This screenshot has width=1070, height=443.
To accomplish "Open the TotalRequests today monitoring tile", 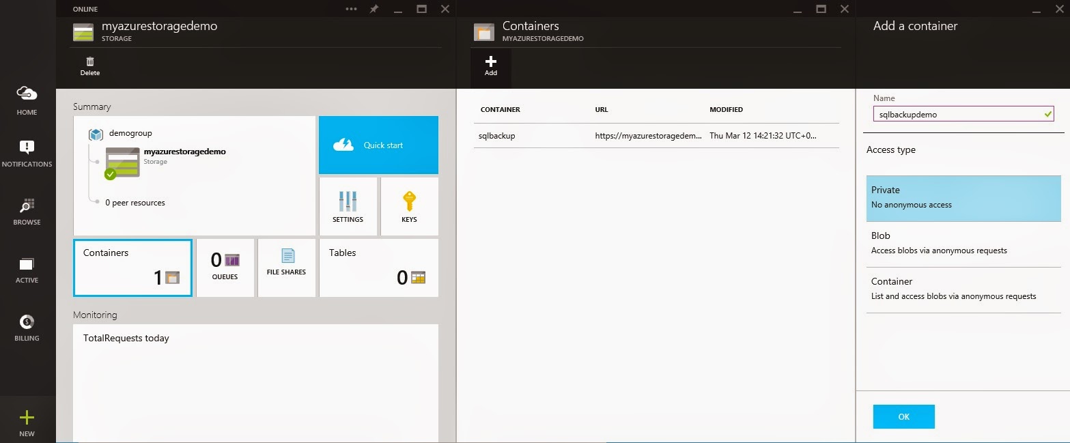I will point(255,382).
